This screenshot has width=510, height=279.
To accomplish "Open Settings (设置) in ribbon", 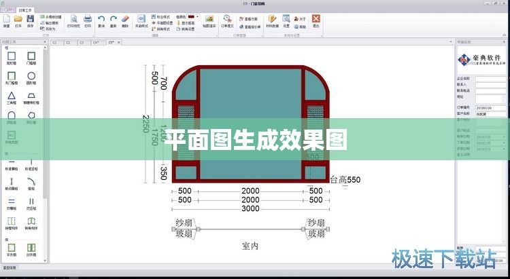I will [x=286, y=21].
